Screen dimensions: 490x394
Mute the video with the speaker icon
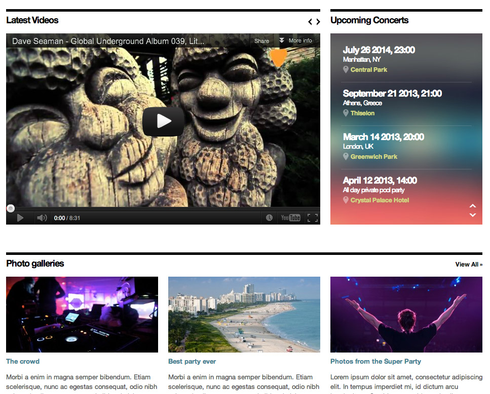click(42, 218)
